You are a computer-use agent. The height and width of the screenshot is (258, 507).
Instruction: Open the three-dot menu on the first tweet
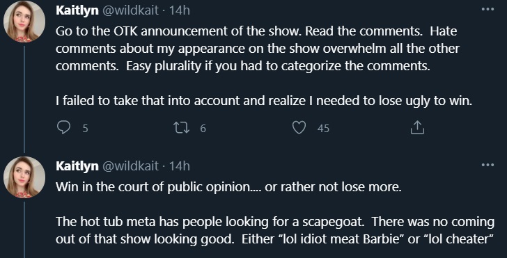487,9
